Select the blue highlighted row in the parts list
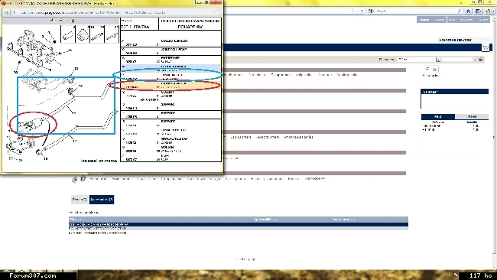The width and height of the screenshot is (497, 280). tap(171, 68)
